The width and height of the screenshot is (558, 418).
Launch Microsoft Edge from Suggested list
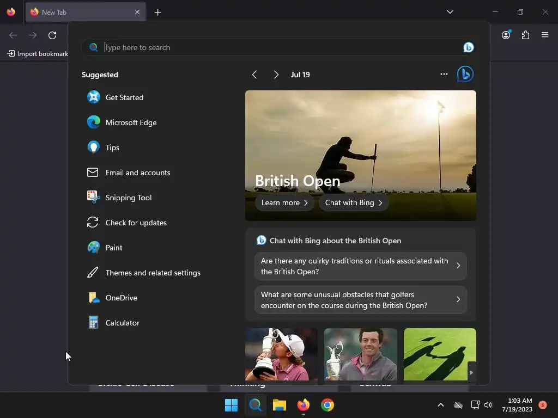[122, 122]
